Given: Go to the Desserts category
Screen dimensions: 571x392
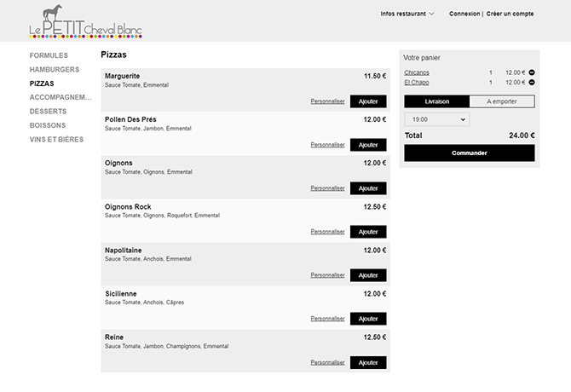Looking at the screenshot, I should coord(48,112).
